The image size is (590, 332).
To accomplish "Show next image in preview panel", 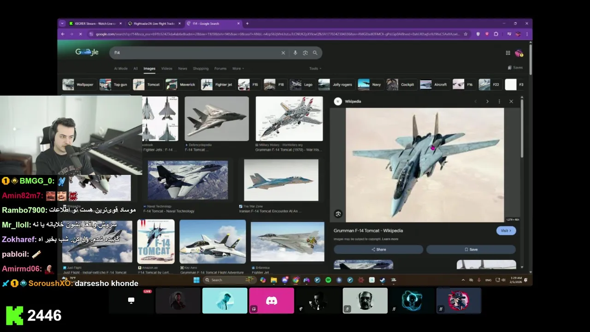I will pyautogui.click(x=487, y=101).
